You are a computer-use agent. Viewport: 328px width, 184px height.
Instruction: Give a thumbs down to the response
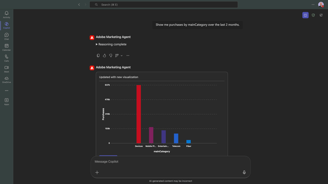pos(111,56)
